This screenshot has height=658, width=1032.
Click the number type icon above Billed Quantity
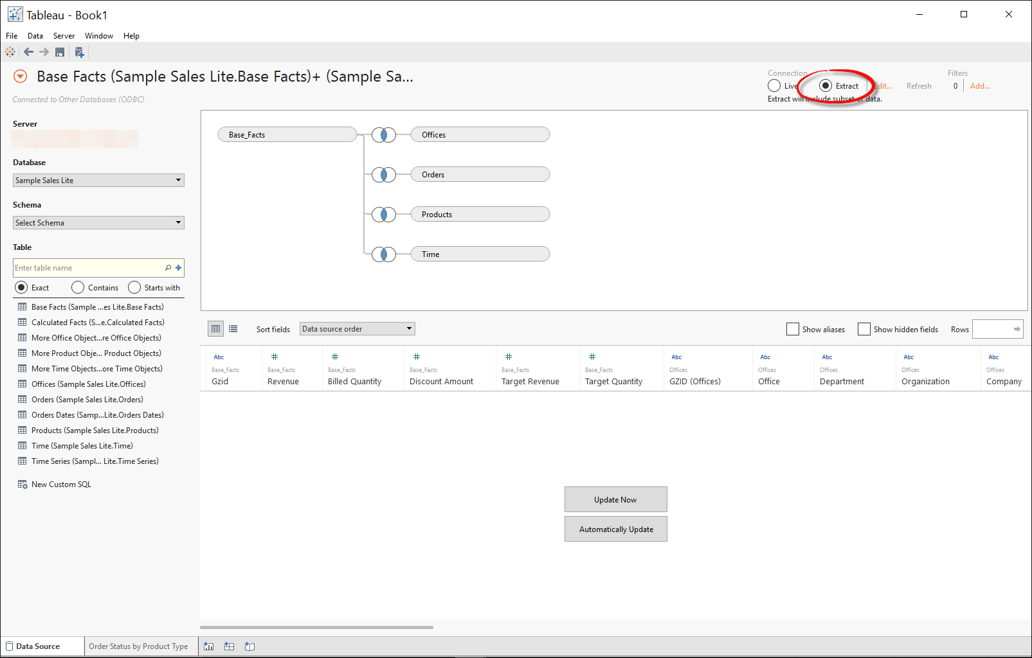[335, 357]
